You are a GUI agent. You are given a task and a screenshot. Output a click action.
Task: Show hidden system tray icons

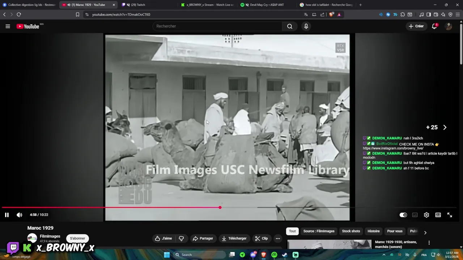tap(384, 255)
